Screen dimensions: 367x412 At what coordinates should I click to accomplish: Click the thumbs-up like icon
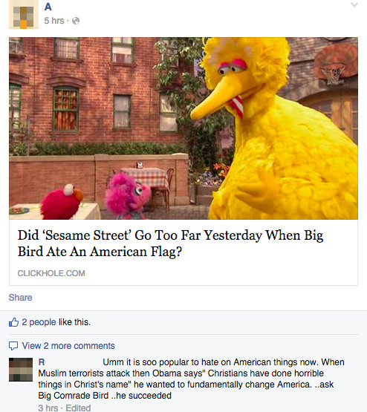[13, 322]
